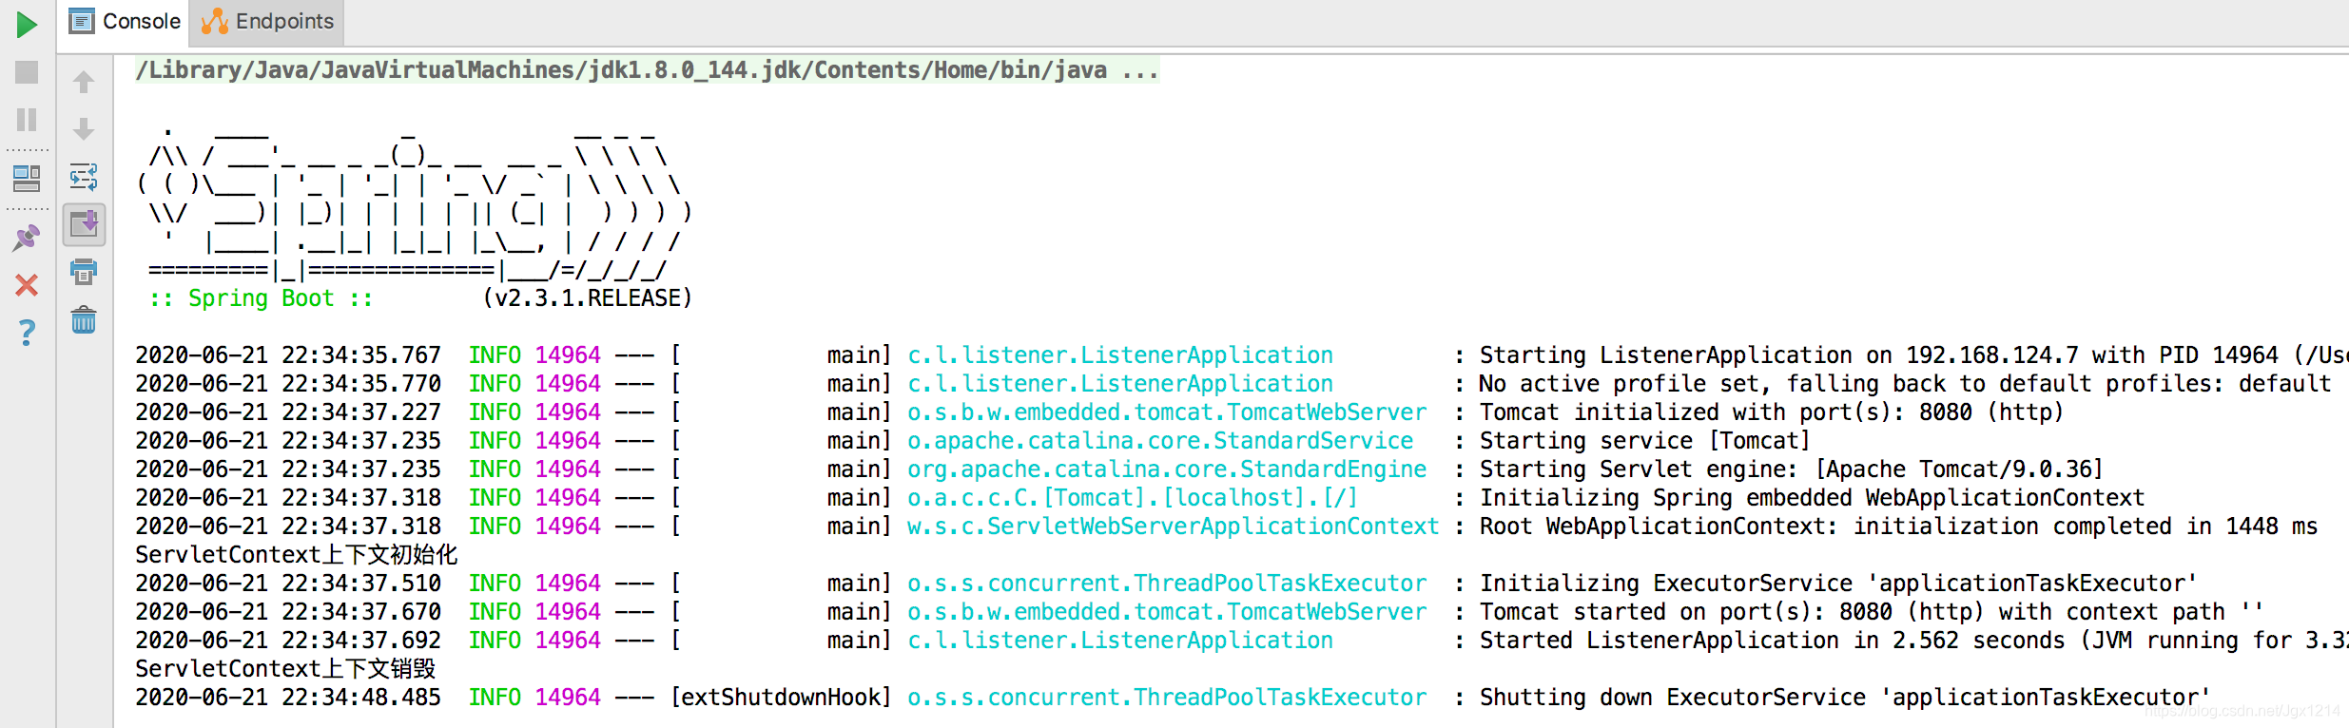
Task: Clear console with the trash icon
Action: click(x=84, y=320)
